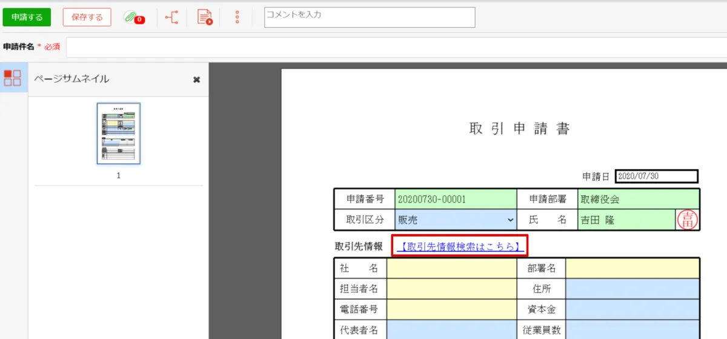Click the red 吉田 approval stamp

pyautogui.click(x=688, y=219)
